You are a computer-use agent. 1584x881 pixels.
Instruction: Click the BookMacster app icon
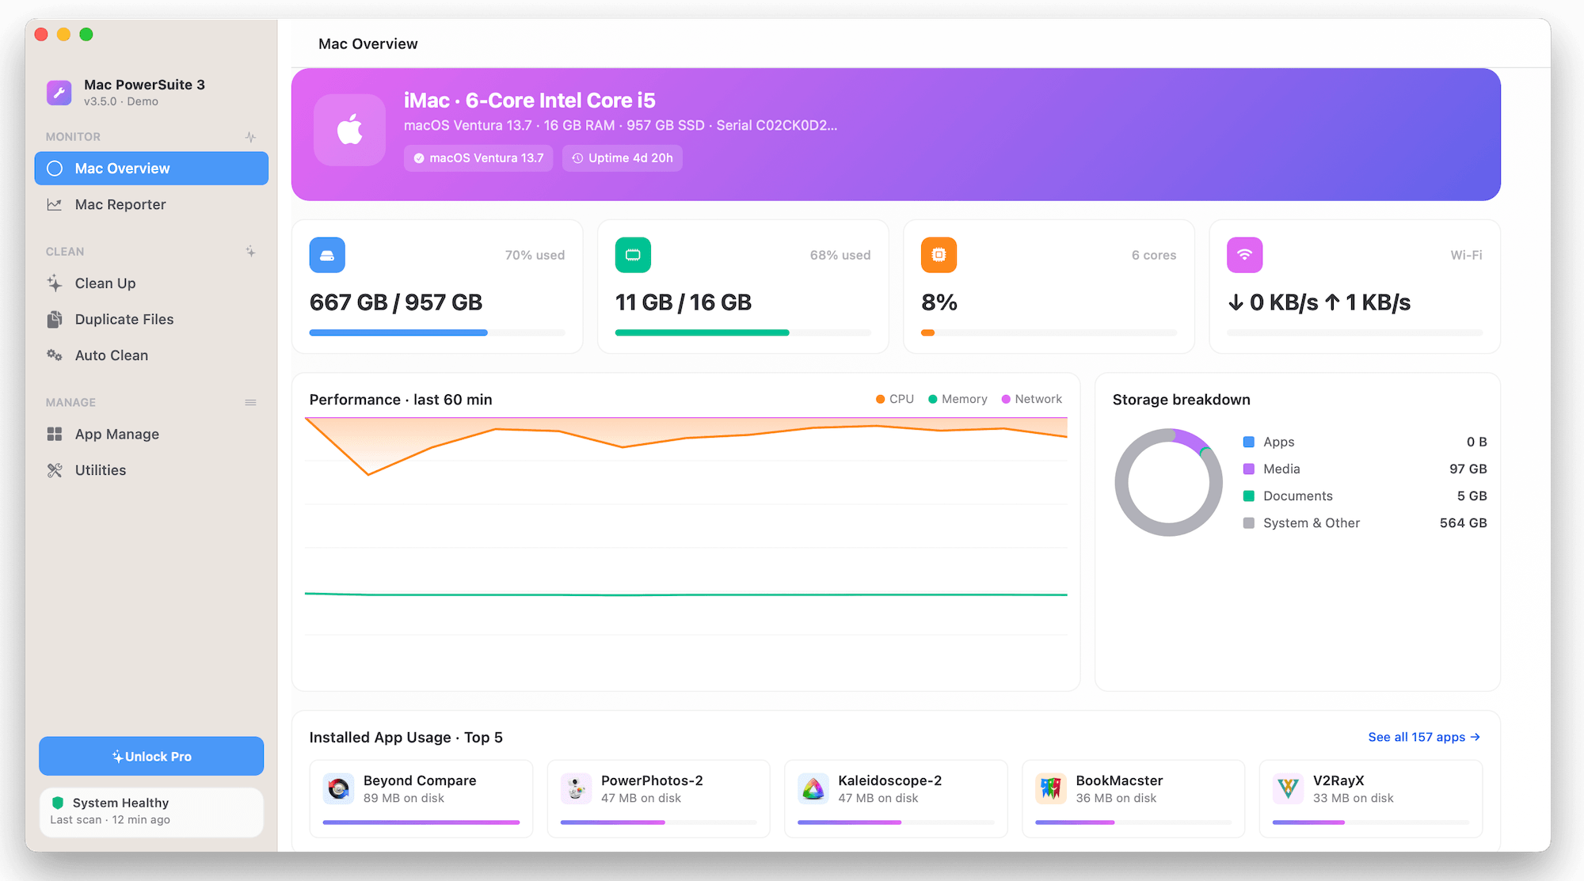(1051, 788)
